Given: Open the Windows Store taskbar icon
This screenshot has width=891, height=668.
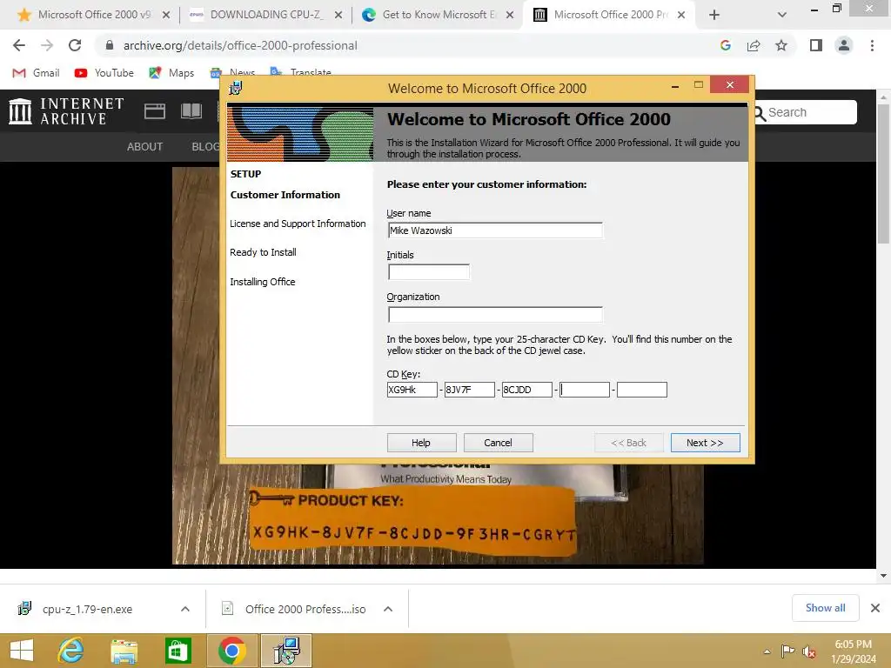Looking at the screenshot, I should [x=178, y=651].
